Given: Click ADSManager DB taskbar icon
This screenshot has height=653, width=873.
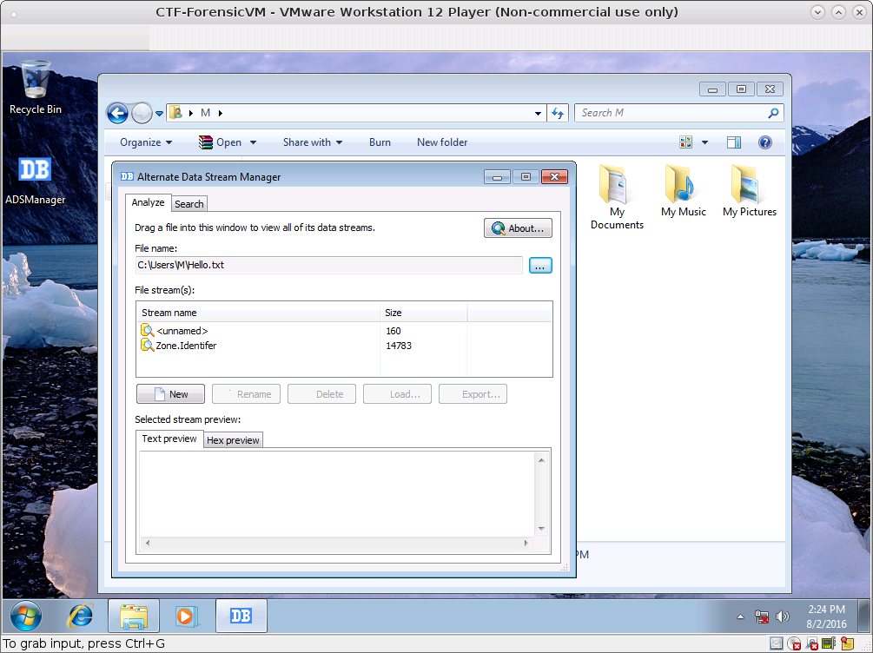Looking at the screenshot, I should pos(241,617).
